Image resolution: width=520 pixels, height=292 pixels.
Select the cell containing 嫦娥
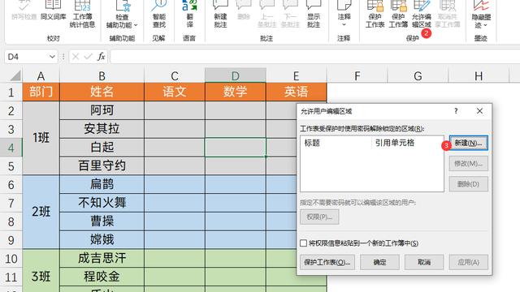coord(102,240)
